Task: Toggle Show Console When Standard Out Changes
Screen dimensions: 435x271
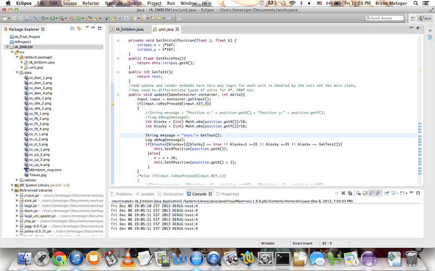Action: click(372, 193)
